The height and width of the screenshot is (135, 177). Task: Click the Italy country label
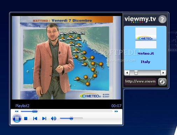tap(146, 62)
